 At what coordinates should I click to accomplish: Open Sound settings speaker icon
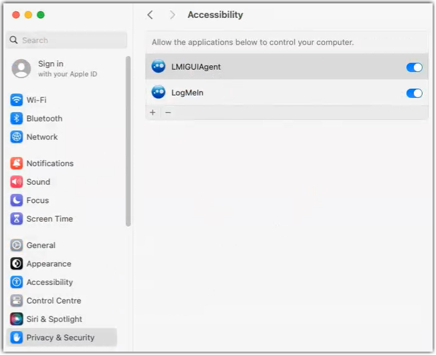[x=17, y=182]
